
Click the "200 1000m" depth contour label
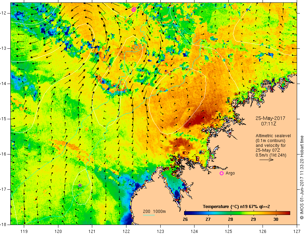(154, 211)
